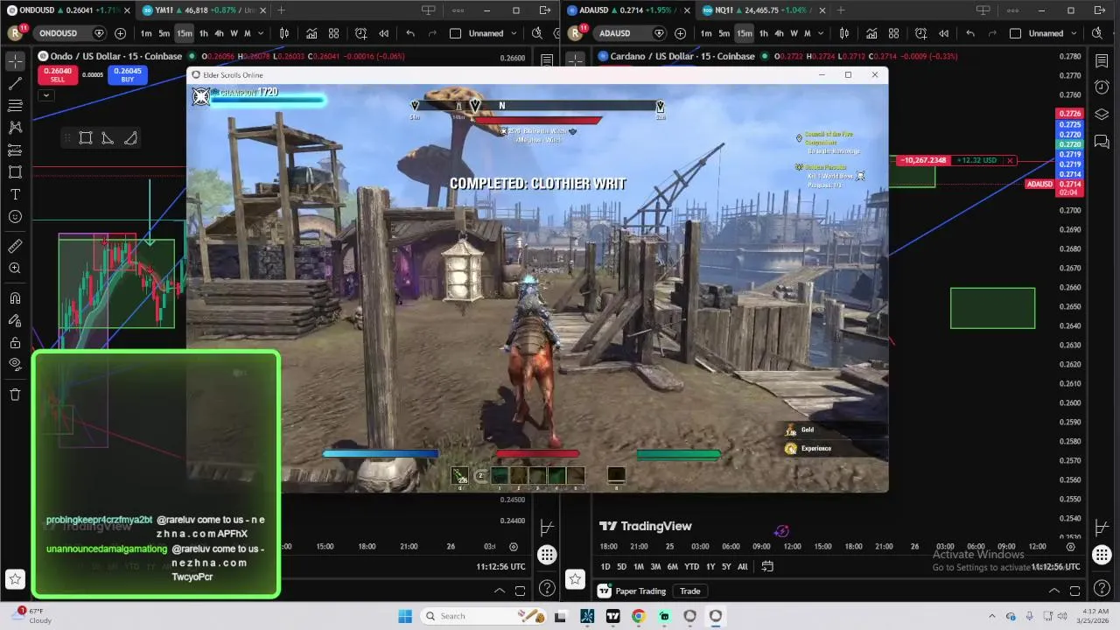Open Google Chrome in Windows taskbar
This screenshot has width=1120, height=630.
[638, 616]
